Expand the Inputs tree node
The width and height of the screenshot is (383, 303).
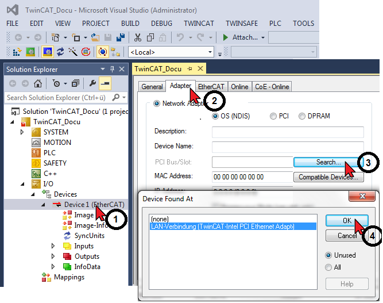click(x=53, y=246)
